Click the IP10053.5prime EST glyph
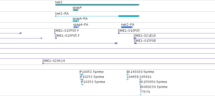 [x=81, y=74]
